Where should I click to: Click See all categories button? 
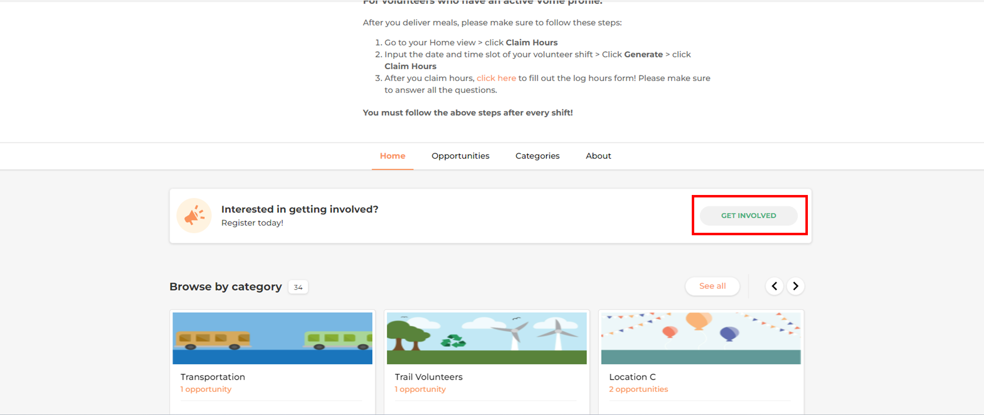pos(712,286)
